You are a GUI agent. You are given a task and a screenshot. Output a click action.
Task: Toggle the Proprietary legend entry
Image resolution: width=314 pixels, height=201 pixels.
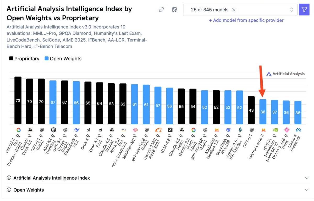[x=24, y=59]
